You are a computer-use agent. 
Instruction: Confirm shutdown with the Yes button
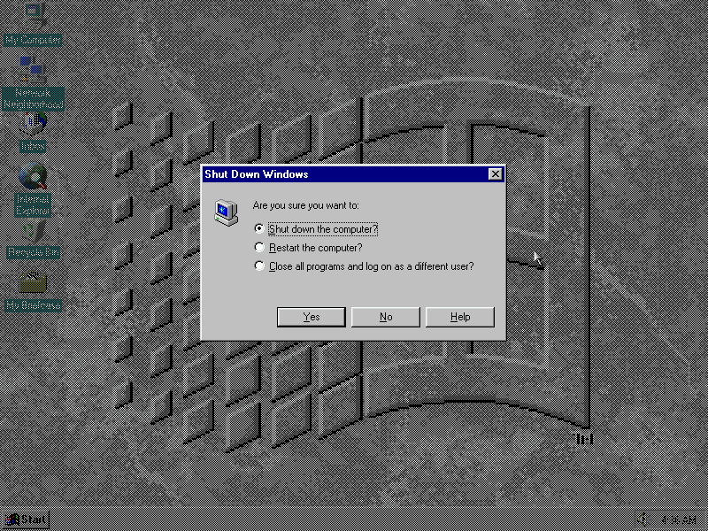pos(311,317)
